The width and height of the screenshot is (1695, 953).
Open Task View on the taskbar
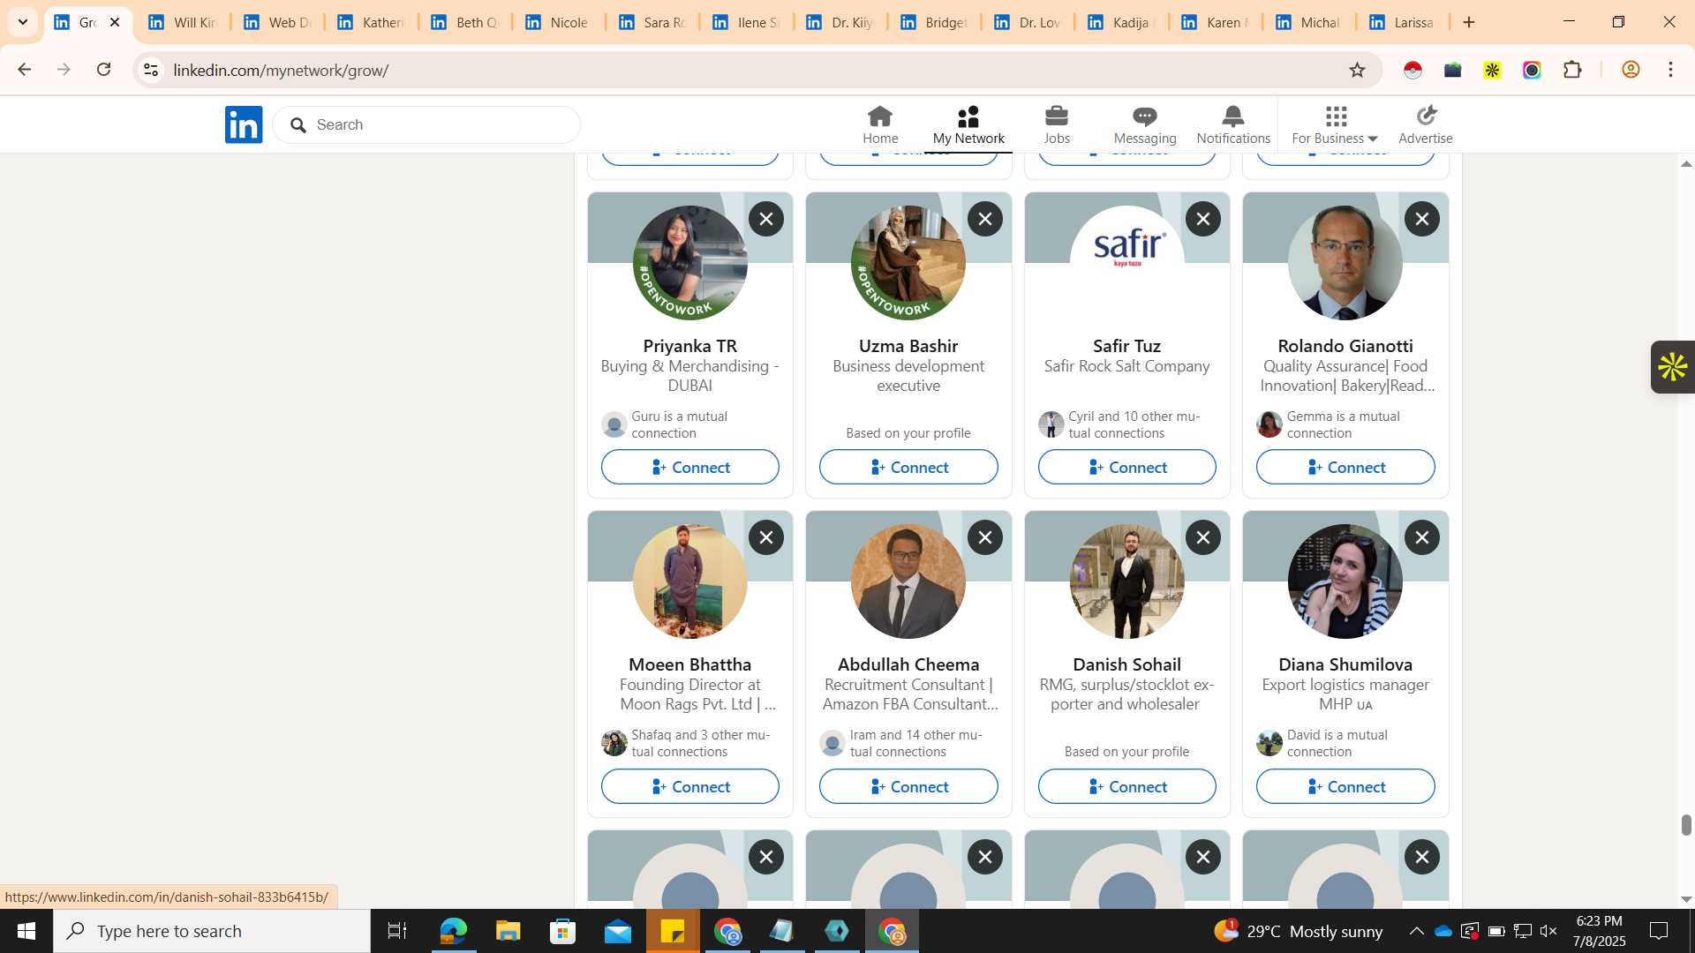397,931
